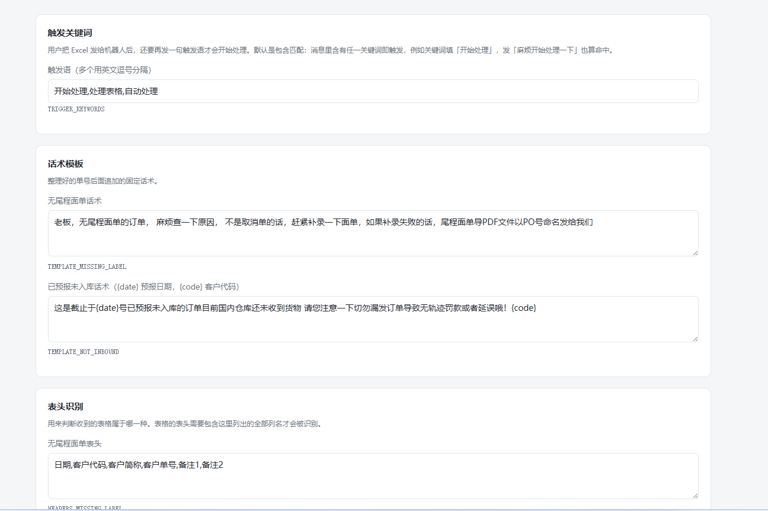Viewport: 768px width, 511px height.
Task: Click the 已预报未入库话术 field label
Action: [145, 287]
